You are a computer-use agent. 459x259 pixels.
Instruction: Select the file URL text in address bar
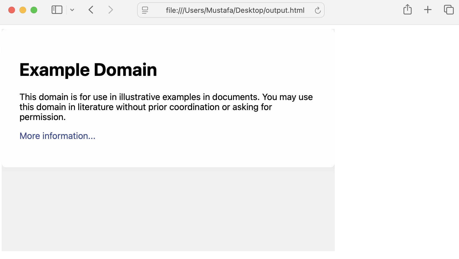click(x=234, y=10)
